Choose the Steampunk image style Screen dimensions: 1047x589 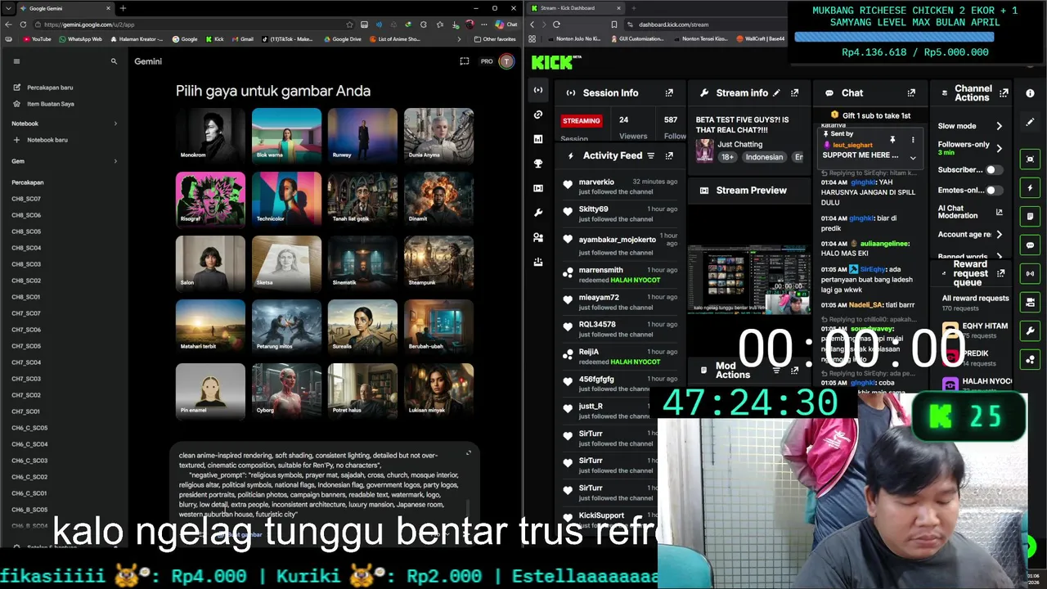point(438,263)
